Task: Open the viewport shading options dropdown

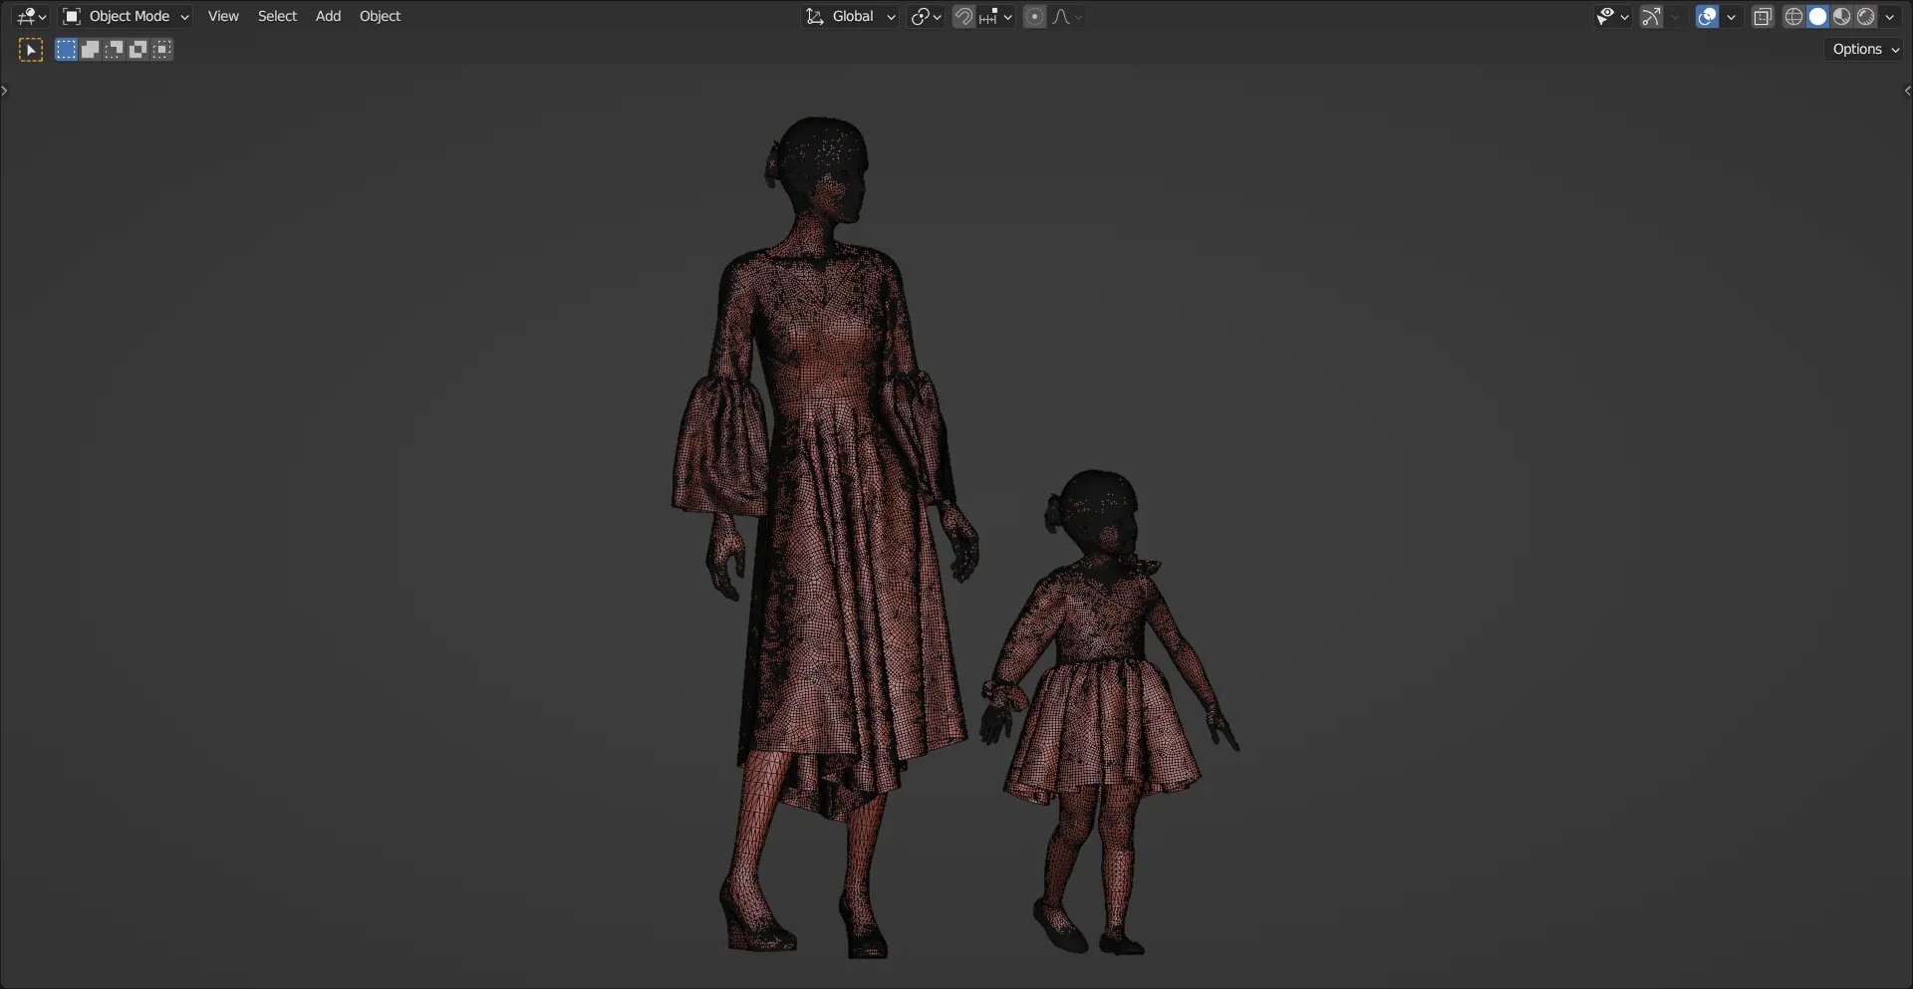Action: tap(1890, 16)
